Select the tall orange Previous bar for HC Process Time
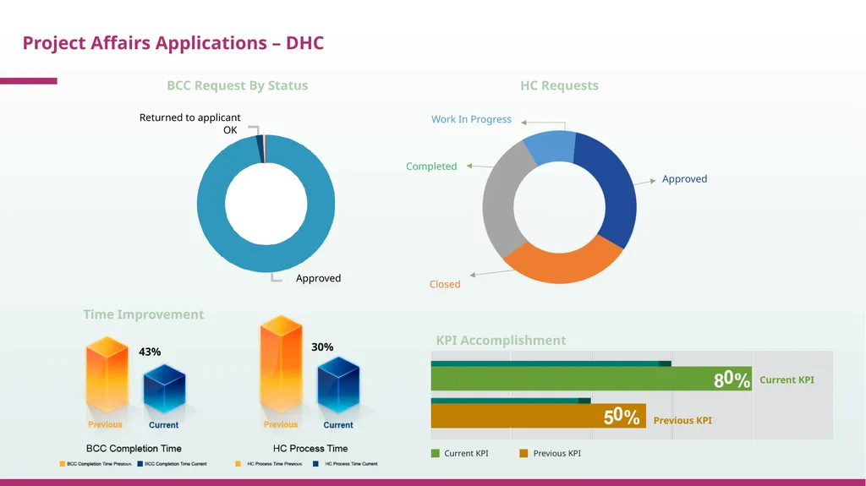The image size is (866, 486). coord(281,364)
